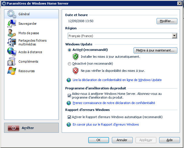Viewport: 184px width, 148px height.
Task: Switch to the Sauvegarder section
Action: point(31,24)
